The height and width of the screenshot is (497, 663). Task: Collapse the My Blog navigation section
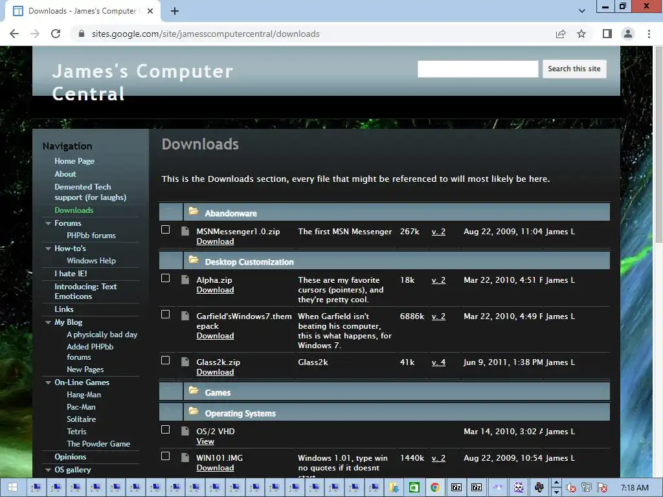pos(48,322)
